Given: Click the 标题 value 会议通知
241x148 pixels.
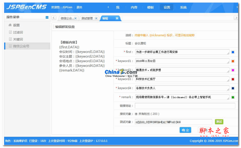Looking at the screenshot, I should tap(140, 43).
